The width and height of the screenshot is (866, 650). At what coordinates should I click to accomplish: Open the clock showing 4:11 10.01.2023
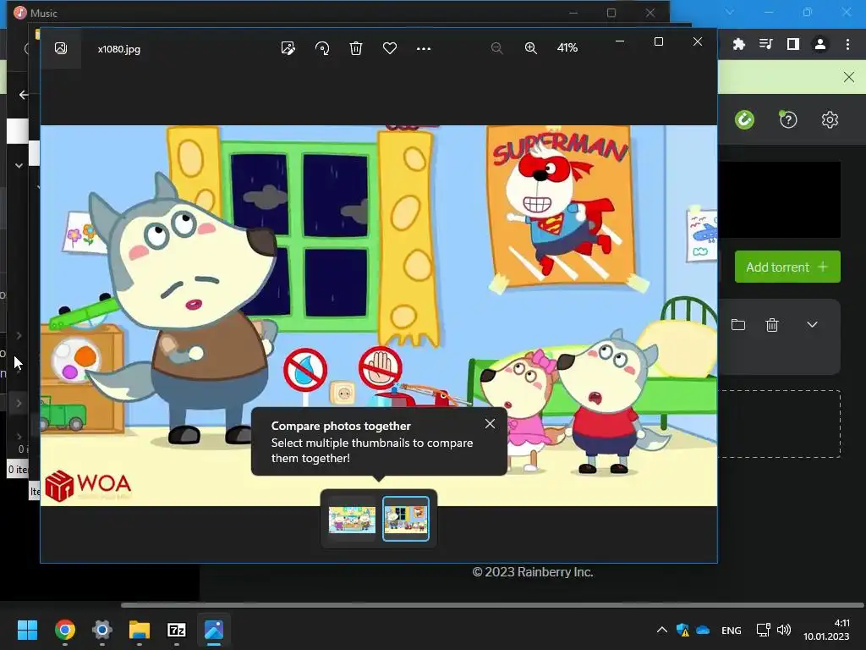(x=826, y=630)
